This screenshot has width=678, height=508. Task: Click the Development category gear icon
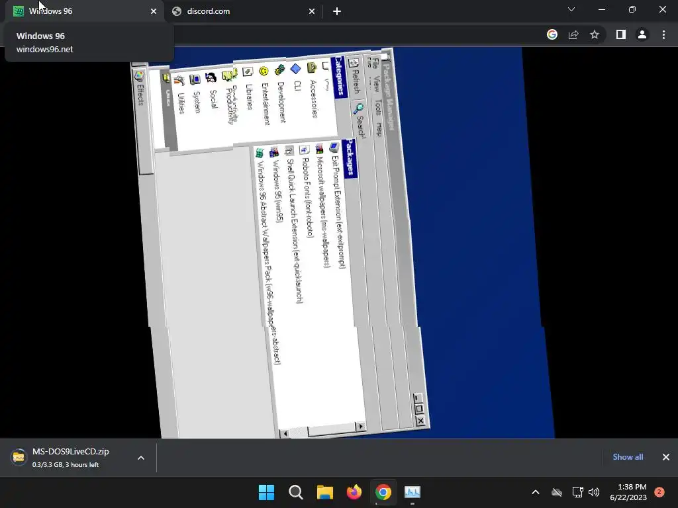280,69
